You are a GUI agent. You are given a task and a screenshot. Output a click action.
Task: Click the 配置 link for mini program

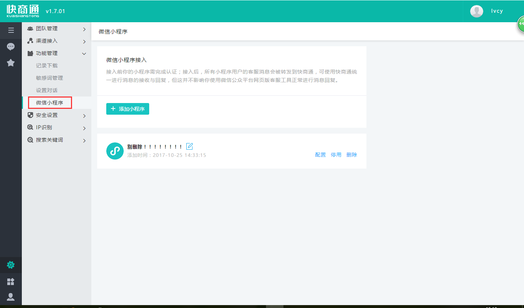(x=320, y=155)
